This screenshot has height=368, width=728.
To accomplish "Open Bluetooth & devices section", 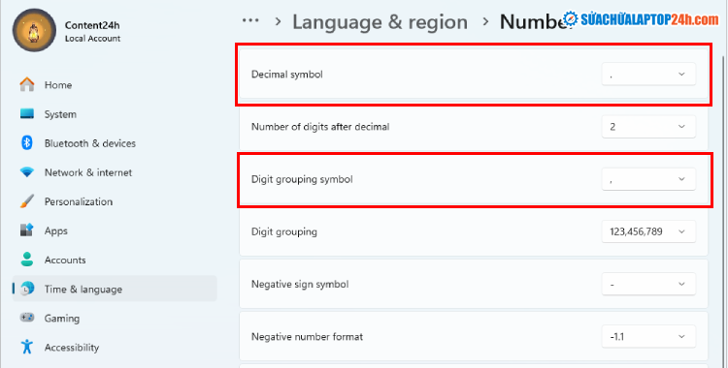I will click(x=115, y=143).
